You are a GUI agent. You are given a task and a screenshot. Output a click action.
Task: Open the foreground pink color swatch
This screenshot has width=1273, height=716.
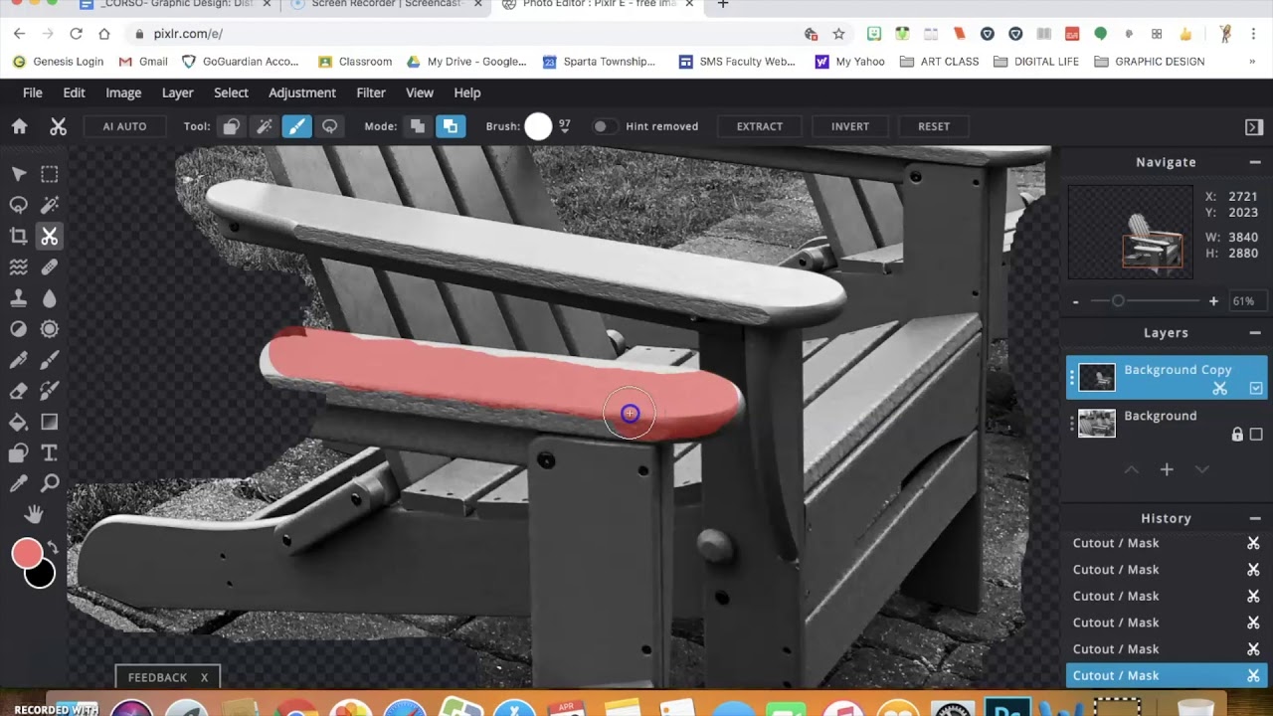tap(27, 554)
